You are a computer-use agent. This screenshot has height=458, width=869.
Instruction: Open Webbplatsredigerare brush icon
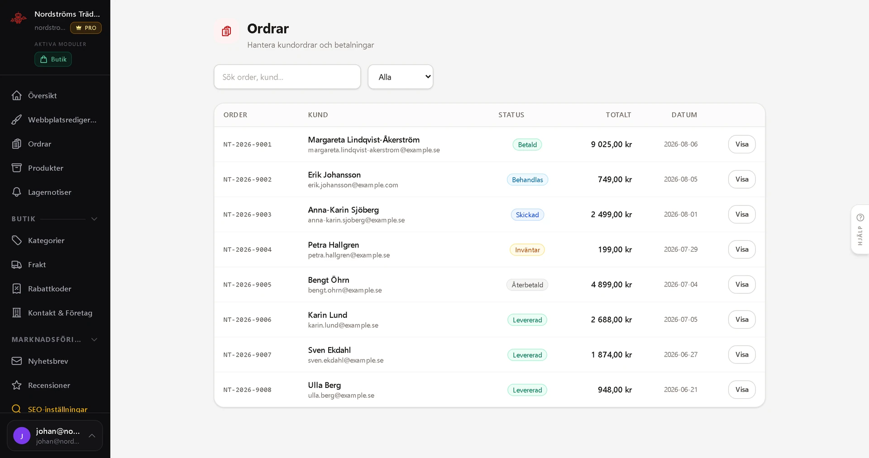[x=17, y=120]
